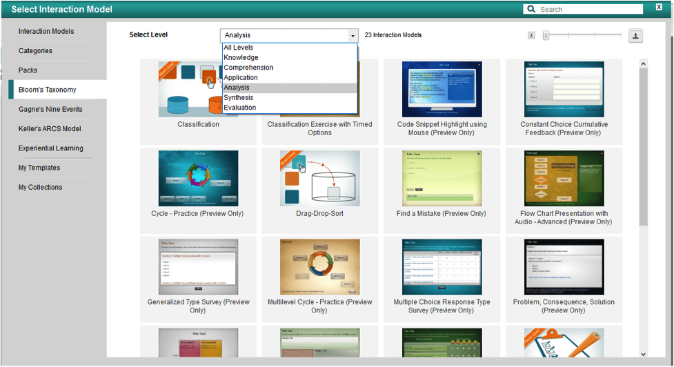The width and height of the screenshot is (674, 367).
Task: Close the Select Interaction Model dialog
Action: (659, 7)
